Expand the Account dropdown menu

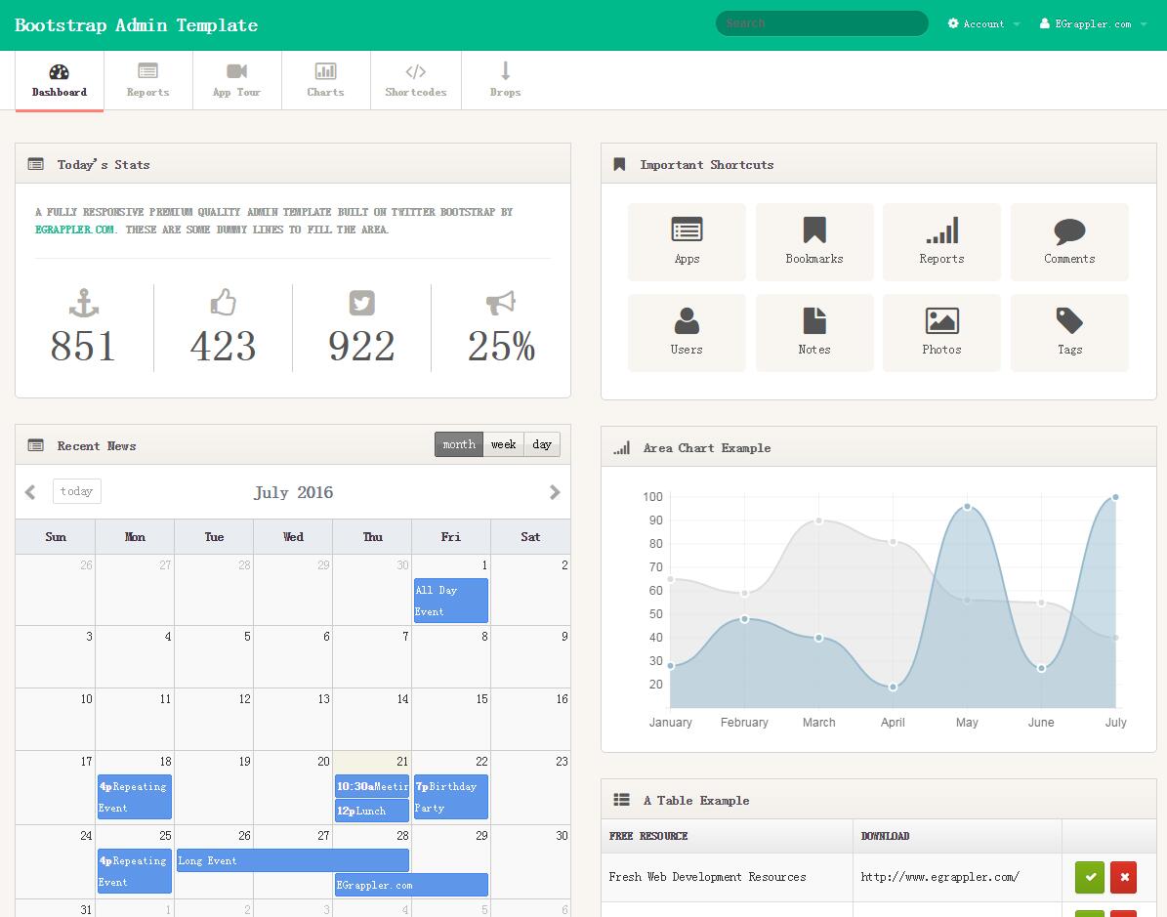(x=983, y=23)
